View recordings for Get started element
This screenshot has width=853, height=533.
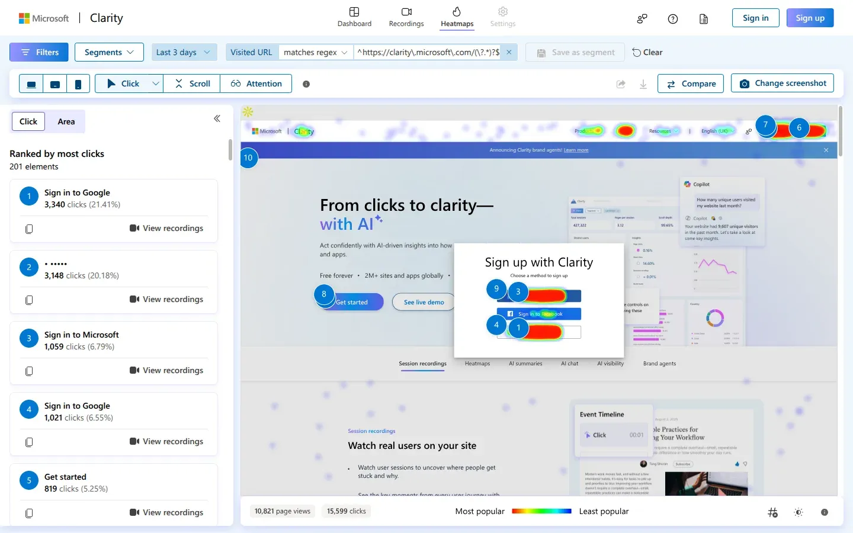coord(166,512)
